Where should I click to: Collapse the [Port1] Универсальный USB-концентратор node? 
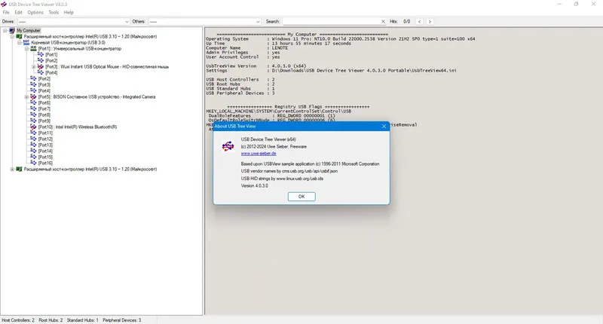(x=26, y=49)
